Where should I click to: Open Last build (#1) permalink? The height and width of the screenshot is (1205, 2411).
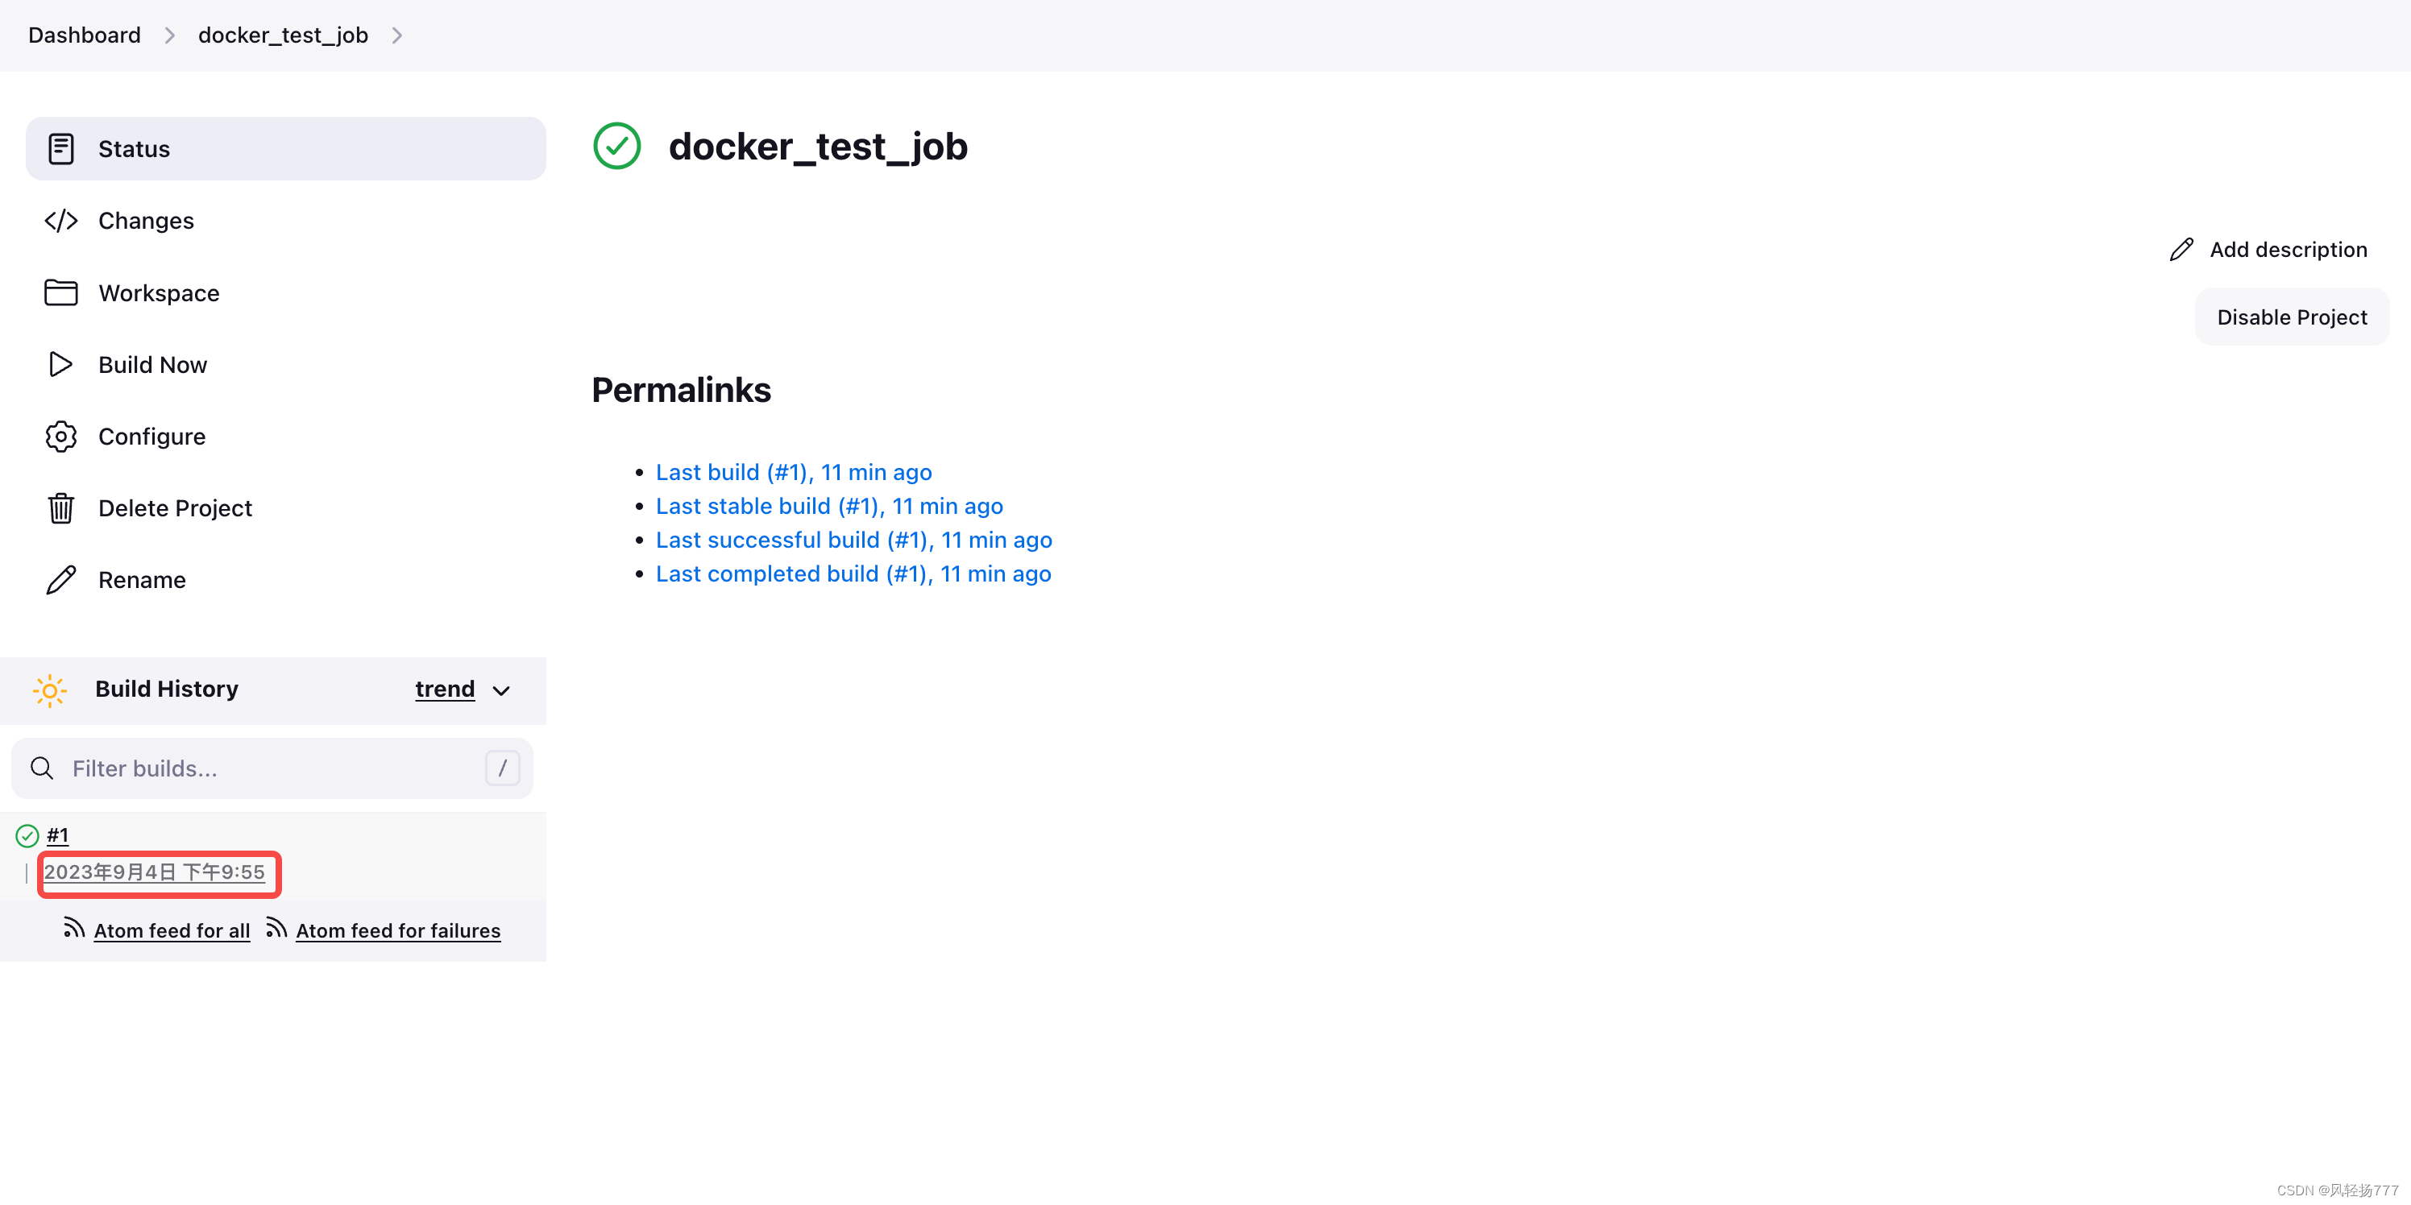(x=794, y=472)
